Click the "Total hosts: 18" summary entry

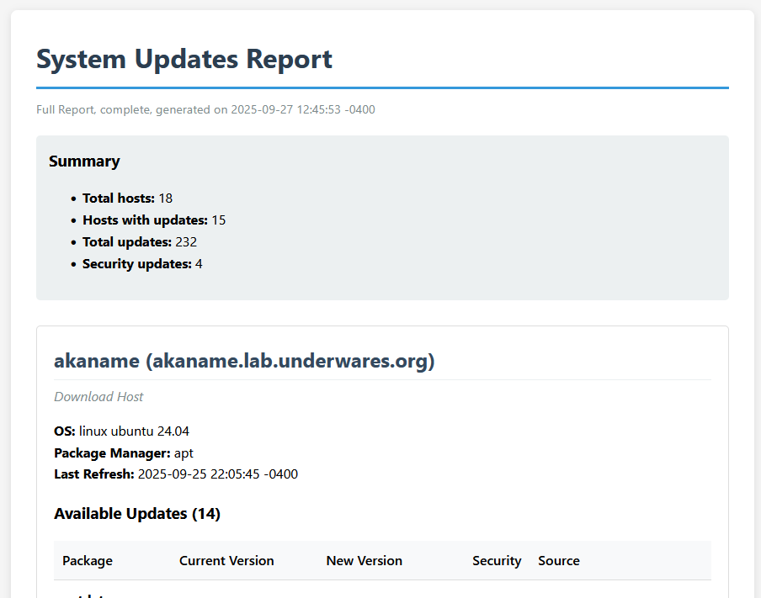(127, 198)
